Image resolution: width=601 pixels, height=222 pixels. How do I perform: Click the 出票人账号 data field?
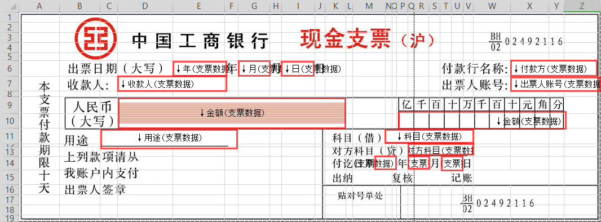(555, 84)
